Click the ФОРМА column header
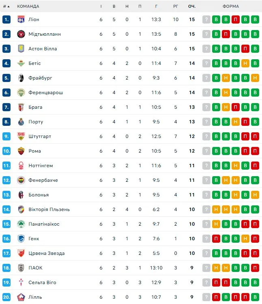This screenshot has height=304, width=262. pos(231,6)
